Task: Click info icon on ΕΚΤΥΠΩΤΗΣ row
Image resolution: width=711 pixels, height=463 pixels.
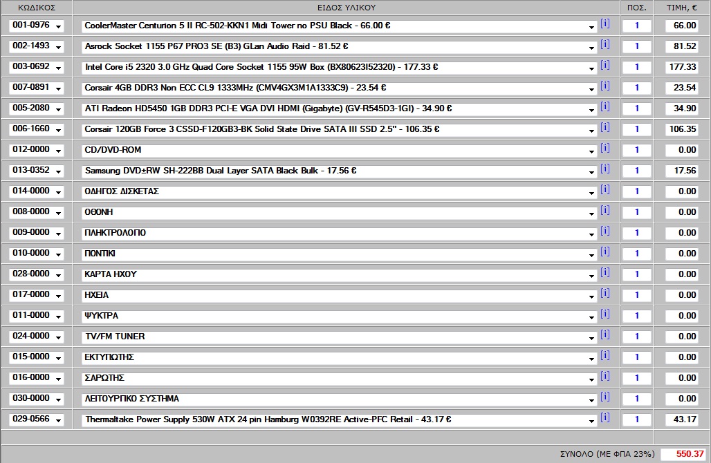Action: (x=605, y=356)
